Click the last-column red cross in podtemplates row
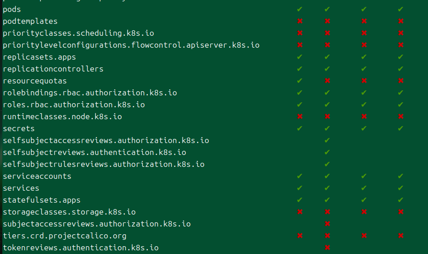428x254 pixels. [x=400, y=21]
